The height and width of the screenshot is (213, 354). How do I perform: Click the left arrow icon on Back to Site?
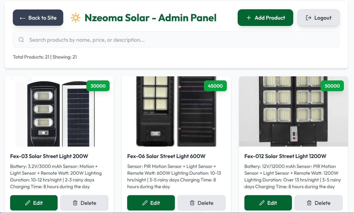coord(22,18)
